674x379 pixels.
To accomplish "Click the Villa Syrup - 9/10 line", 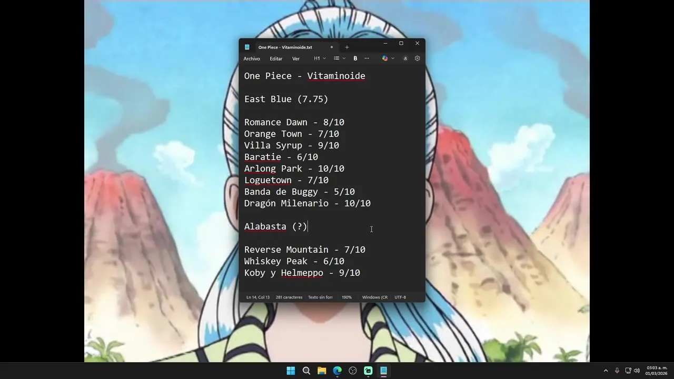I will tap(292, 145).
